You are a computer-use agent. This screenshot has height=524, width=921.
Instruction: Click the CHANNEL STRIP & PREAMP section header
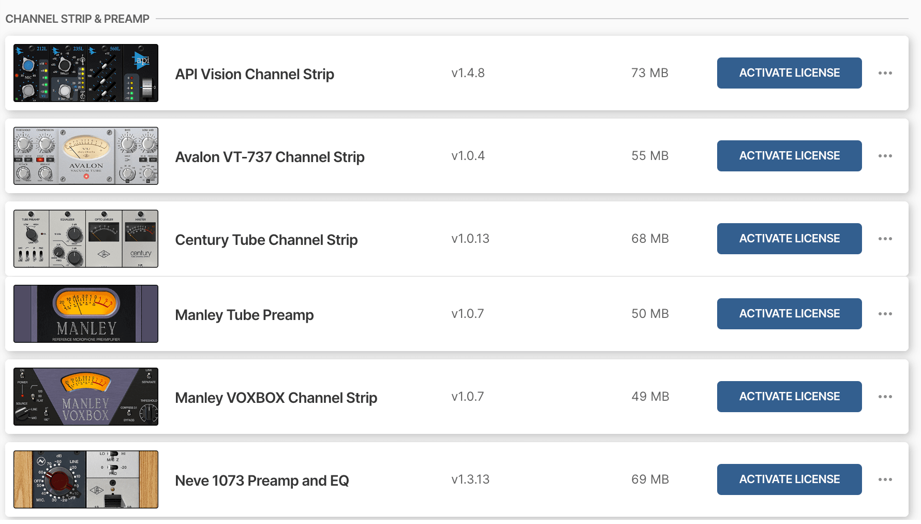pos(77,19)
